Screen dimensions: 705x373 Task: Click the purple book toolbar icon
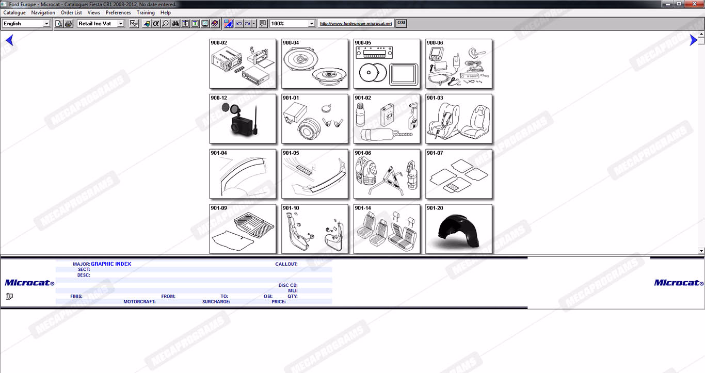coord(215,24)
